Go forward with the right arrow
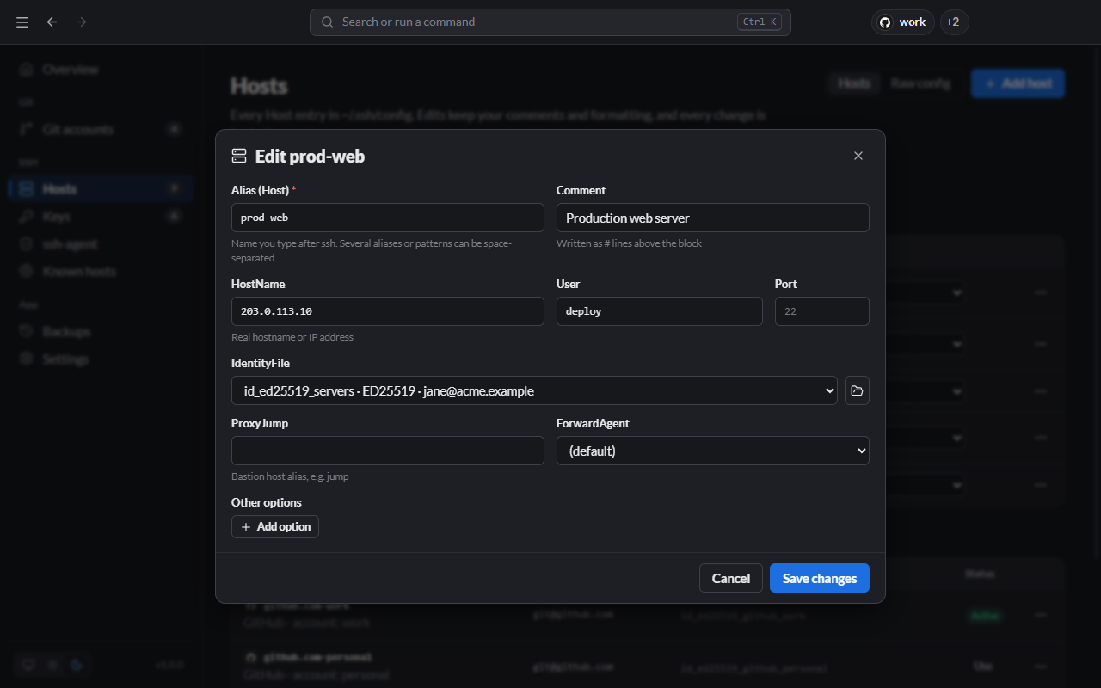 coord(82,22)
